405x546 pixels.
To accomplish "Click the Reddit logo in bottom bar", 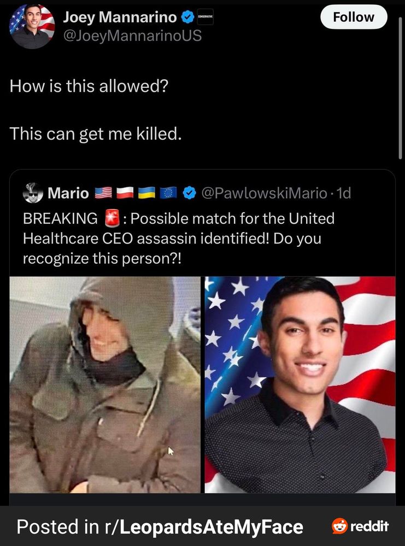I will point(360,526).
